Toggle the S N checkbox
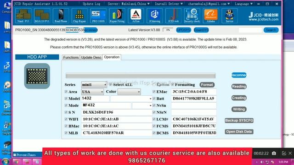Image resolution: width=294 pixels, height=165 pixels. (x=66, y=112)
